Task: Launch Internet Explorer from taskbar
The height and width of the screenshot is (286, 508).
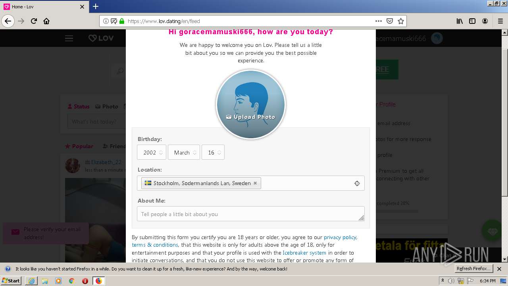Action: pyautogui.click(x=31, y=281)
